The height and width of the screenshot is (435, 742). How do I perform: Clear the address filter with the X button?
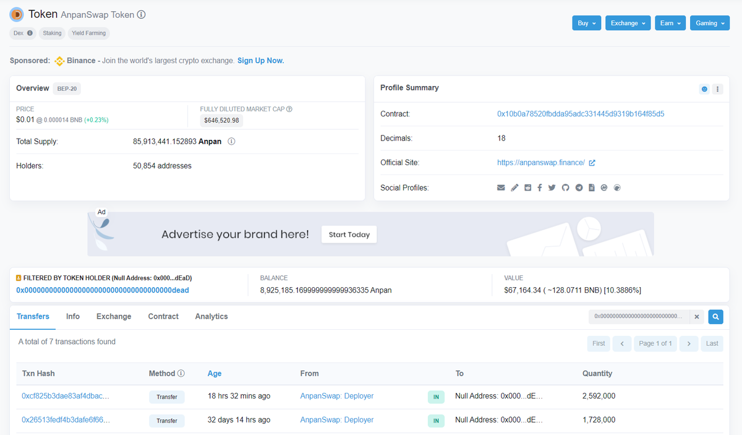(x=696, y=317)
